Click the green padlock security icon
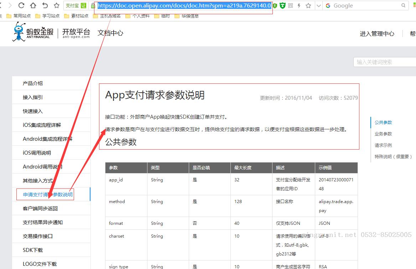 pos(93,6)
